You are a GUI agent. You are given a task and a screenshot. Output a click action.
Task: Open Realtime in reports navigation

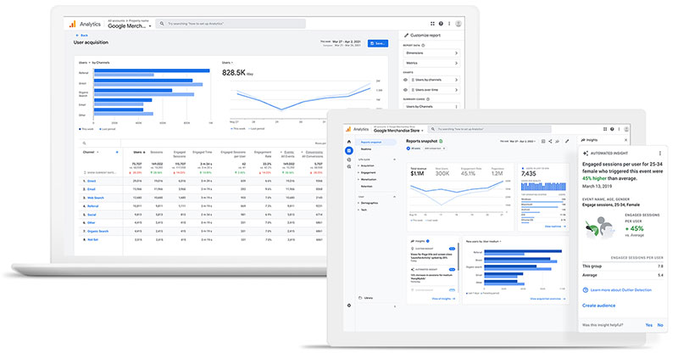pos(366,149)
